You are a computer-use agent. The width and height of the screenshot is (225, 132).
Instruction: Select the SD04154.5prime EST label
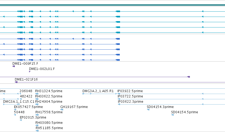point(185,112)
